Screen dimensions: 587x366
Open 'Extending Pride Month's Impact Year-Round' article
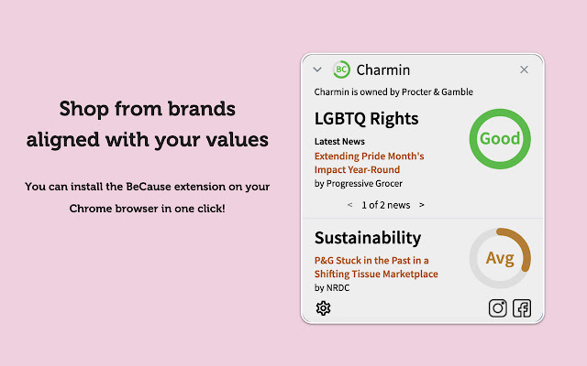point(369,163)
